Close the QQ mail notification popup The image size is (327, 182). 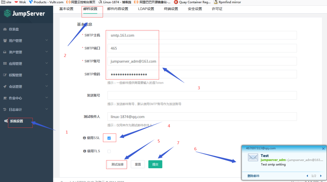pos(323,148)
